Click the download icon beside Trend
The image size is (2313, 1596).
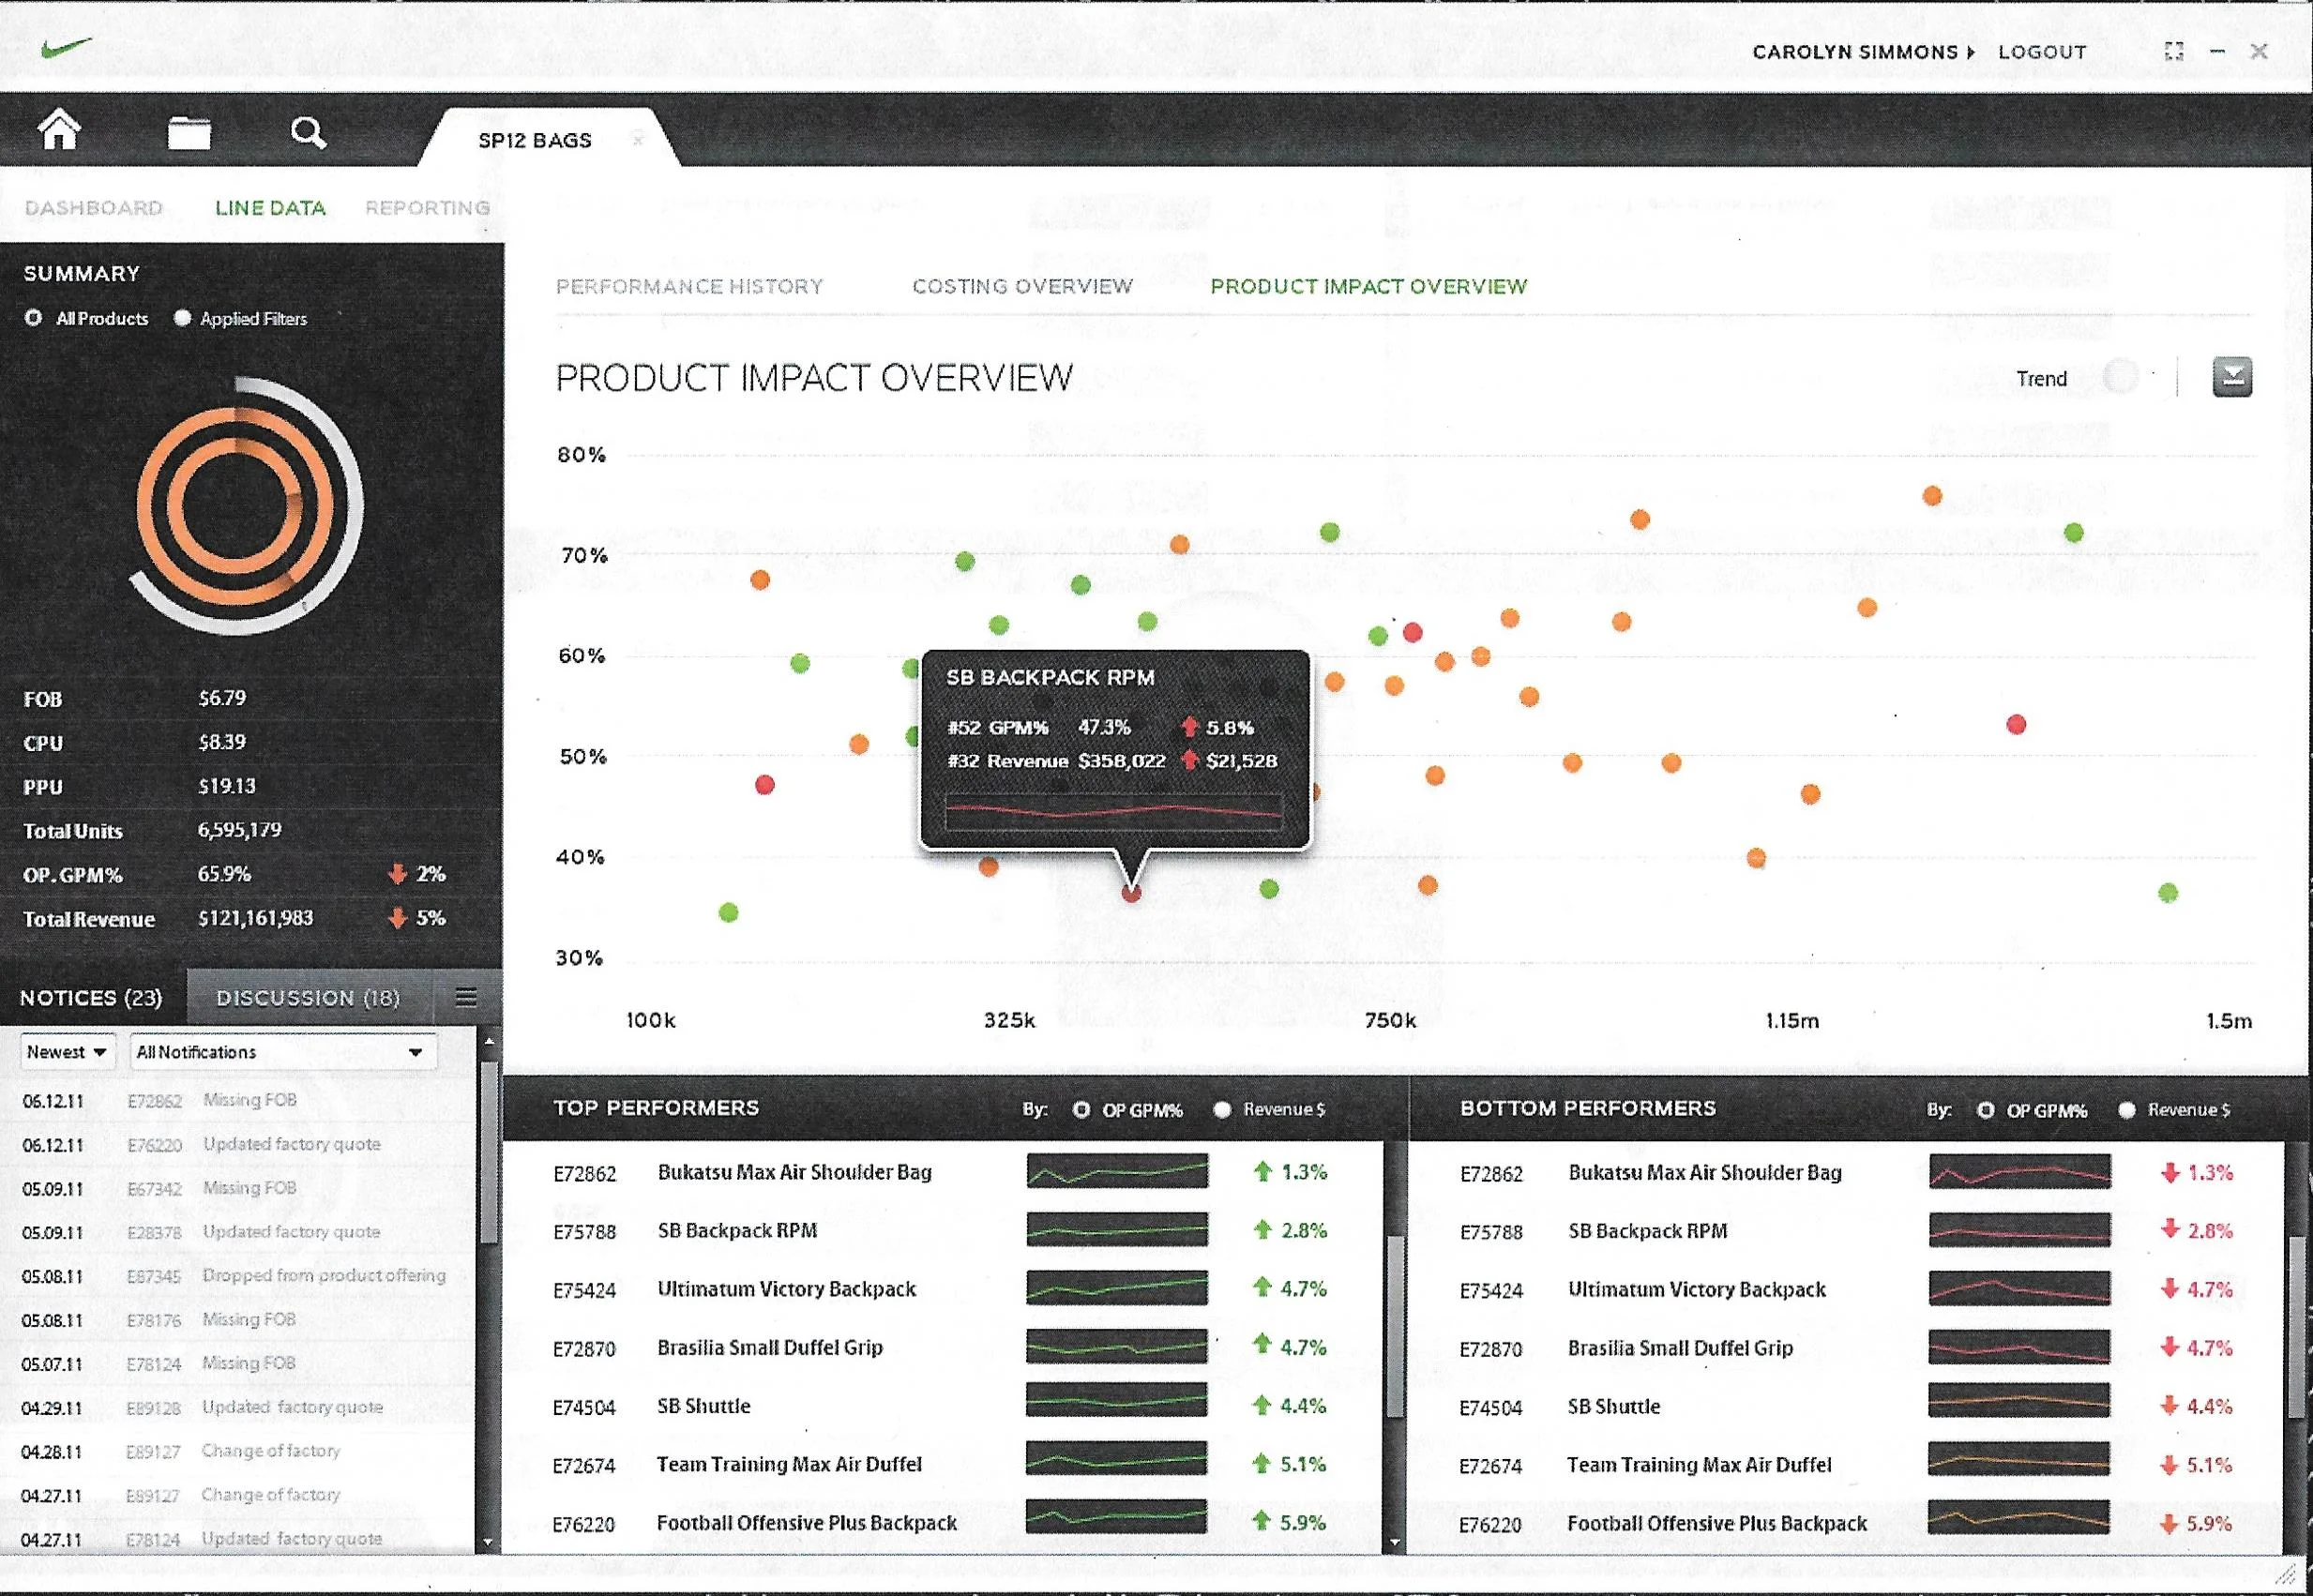coord(2232,377)
